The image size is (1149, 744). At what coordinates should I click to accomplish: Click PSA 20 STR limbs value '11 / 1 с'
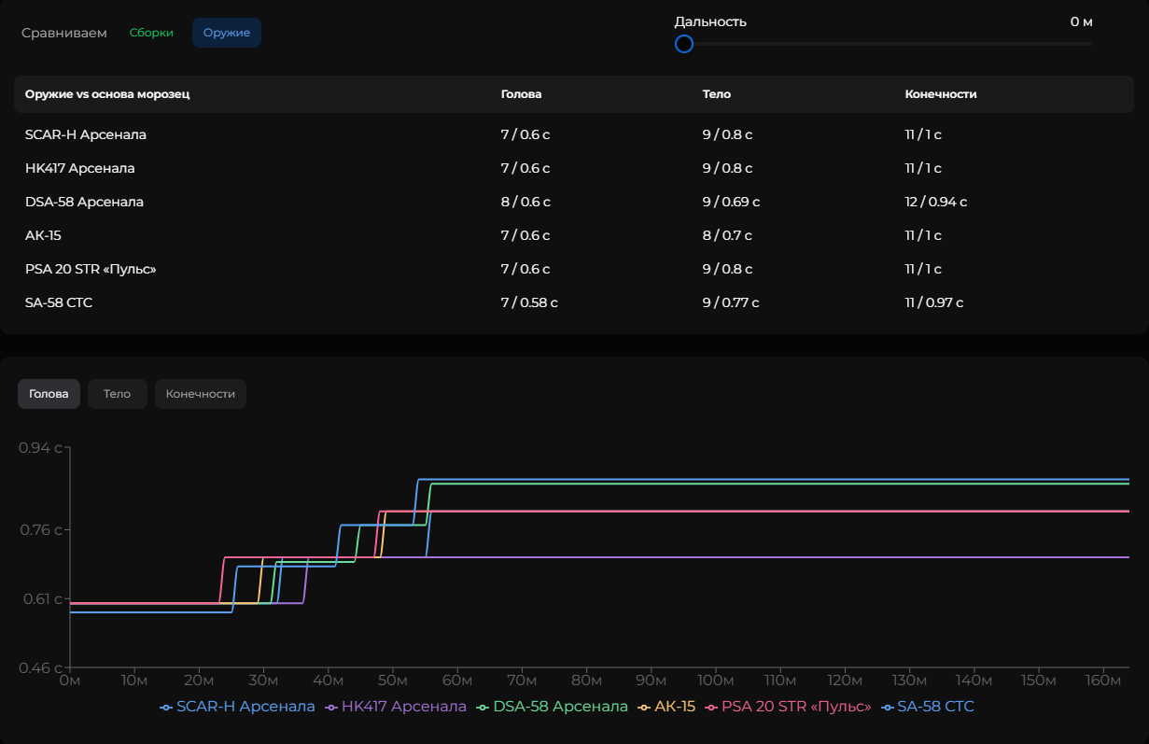click(x=923, y=269)
